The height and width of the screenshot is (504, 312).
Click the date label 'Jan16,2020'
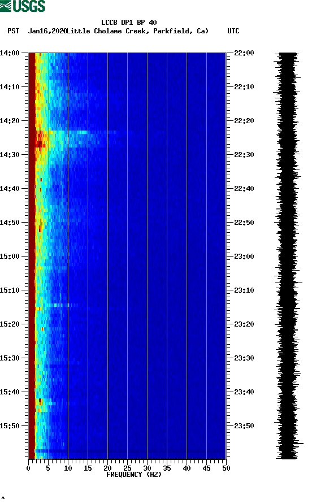(x=47, y=31)
